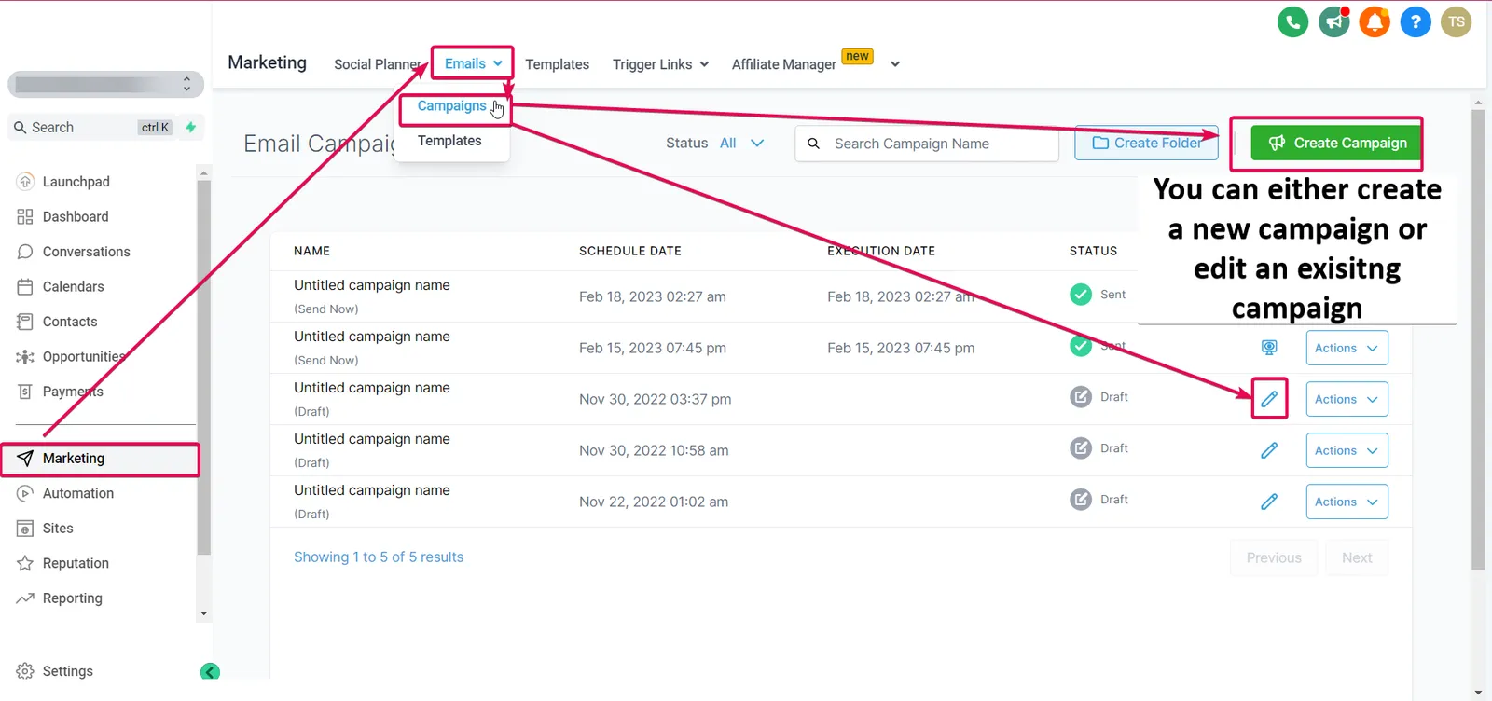1492x701 pixels.
Task: Open Actions dropdown for Nov 30 10:58 am campaign
Action: pos(1347,450)
